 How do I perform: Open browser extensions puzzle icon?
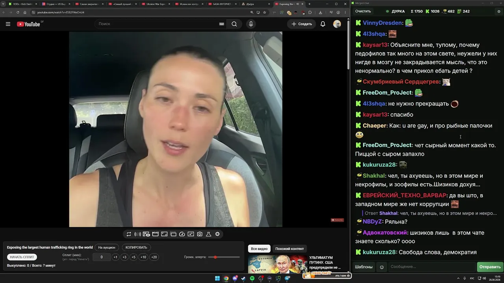pyautogui.click(x=310, y=12)
